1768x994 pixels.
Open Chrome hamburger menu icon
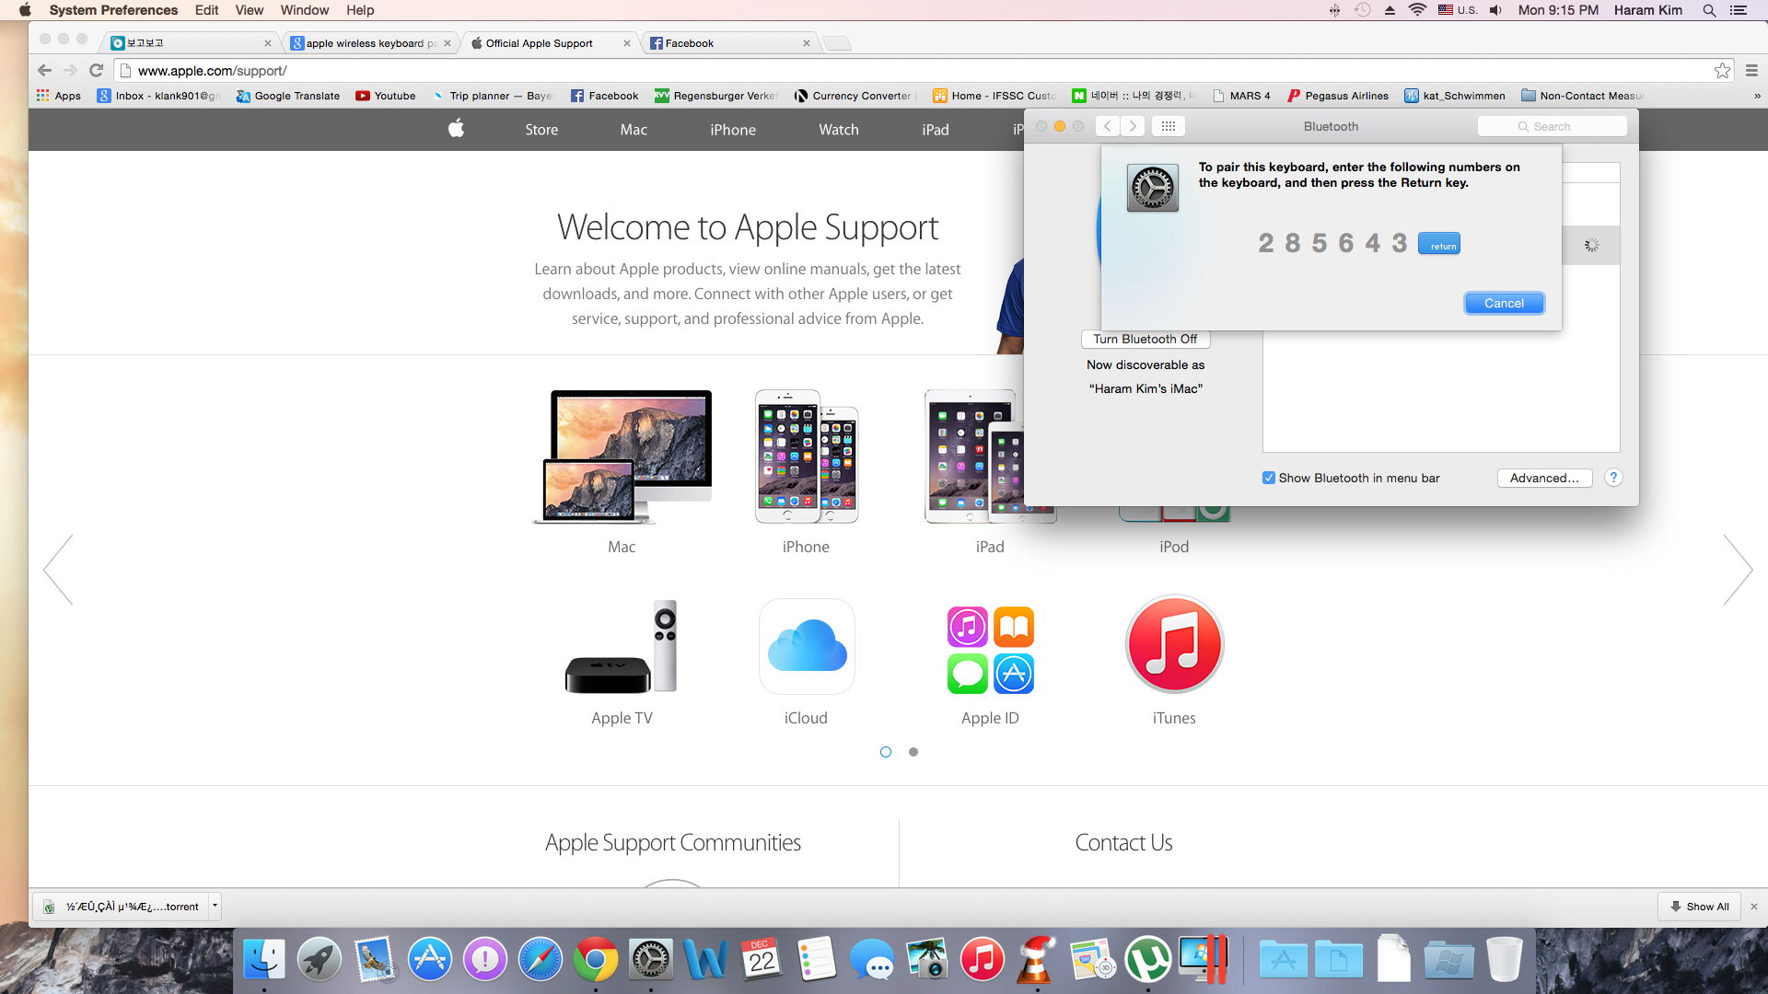tap(1751, 71)
